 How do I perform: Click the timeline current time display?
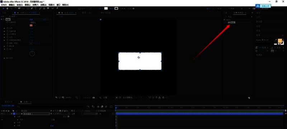pyautogui.click(x=8, y=106)
